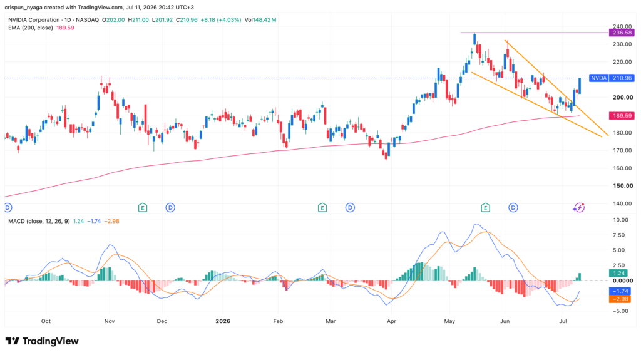Viewport: 641px width, 355px height.
Task: Click the dividend marker at the chart's left edge
Action: (x=8, y=208)
